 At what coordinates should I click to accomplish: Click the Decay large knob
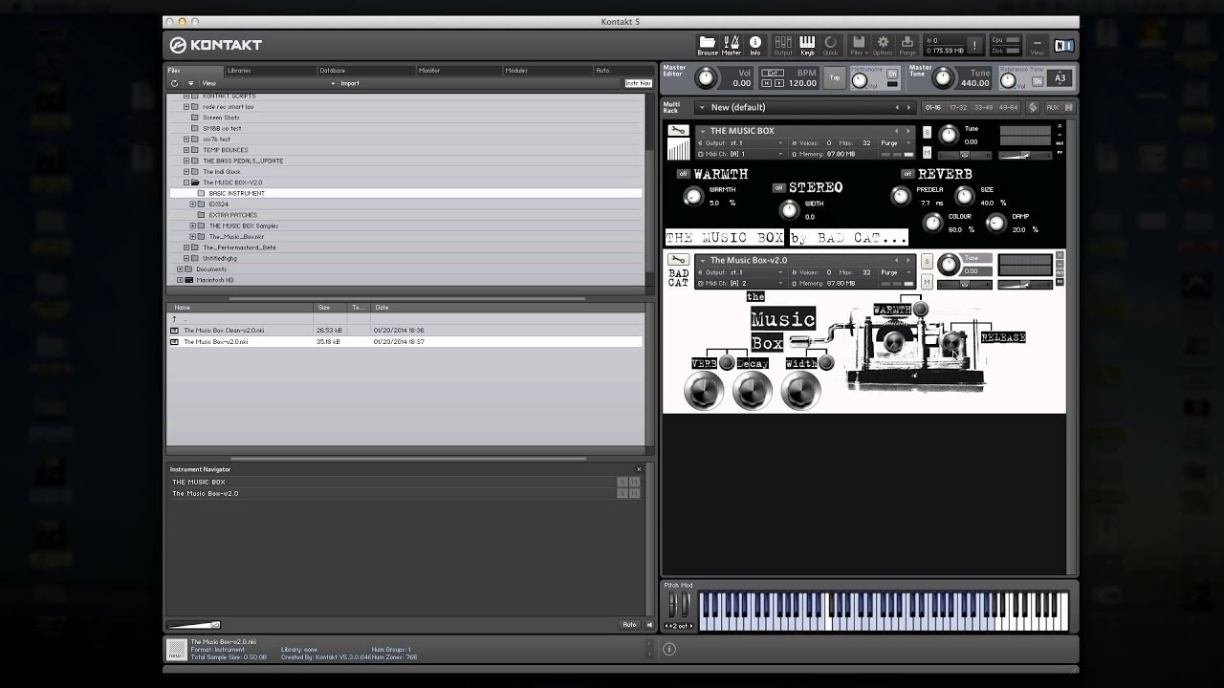coord(753,390)
